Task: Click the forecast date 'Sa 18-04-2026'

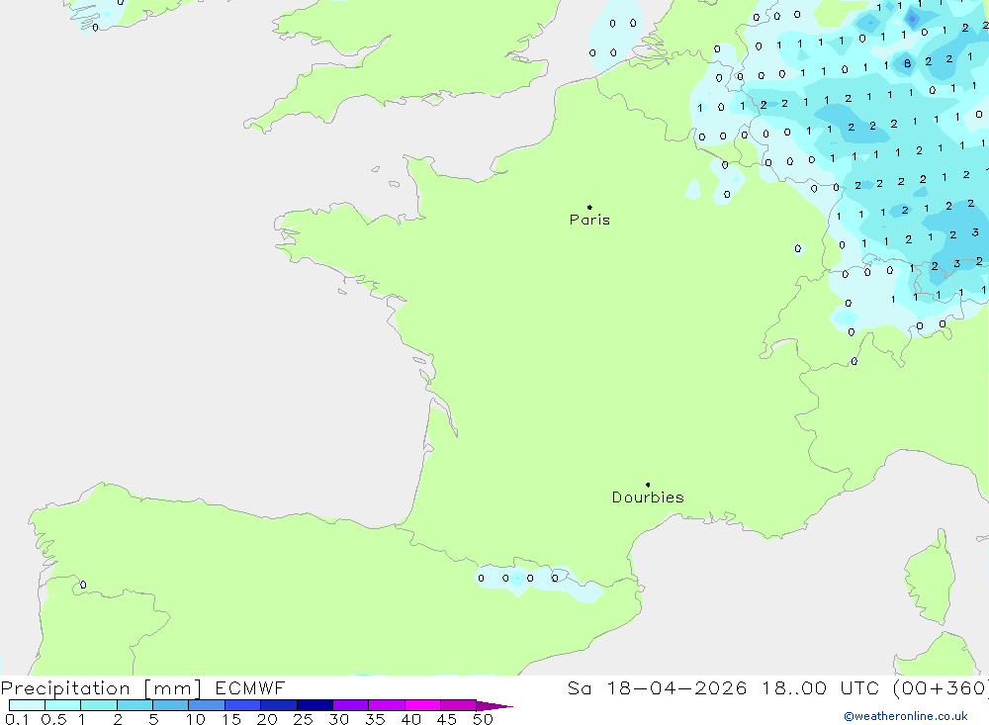Action: coord(657,688)
